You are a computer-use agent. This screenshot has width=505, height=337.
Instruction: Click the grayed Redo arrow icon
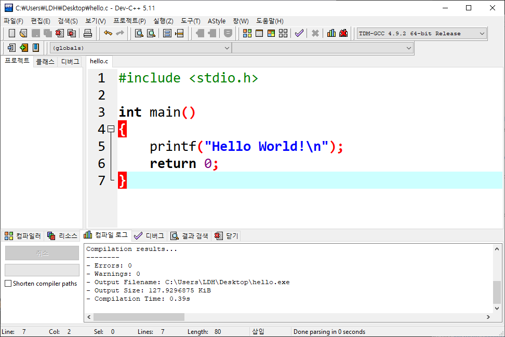pyautogui.click(x=120, y=33)
